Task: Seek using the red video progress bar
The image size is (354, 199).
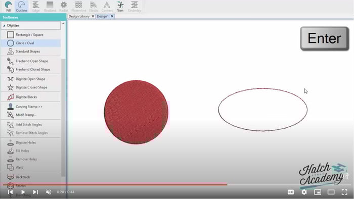Action: [x=115, y=185]
